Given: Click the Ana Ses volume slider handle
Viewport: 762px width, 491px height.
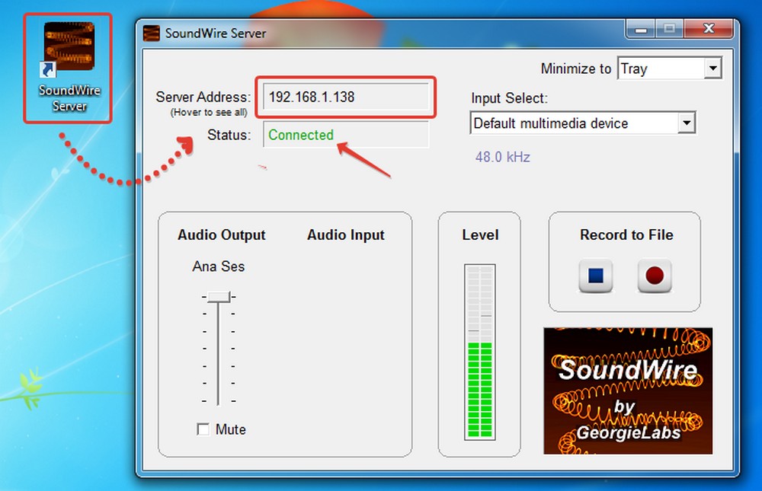Looking at the screenshot, I should click(x=219, y=296).
